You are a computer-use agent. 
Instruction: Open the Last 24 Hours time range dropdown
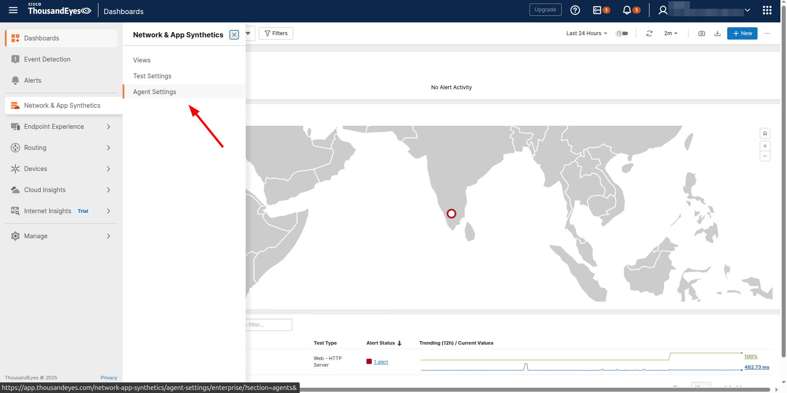click(x=587, y=33)
